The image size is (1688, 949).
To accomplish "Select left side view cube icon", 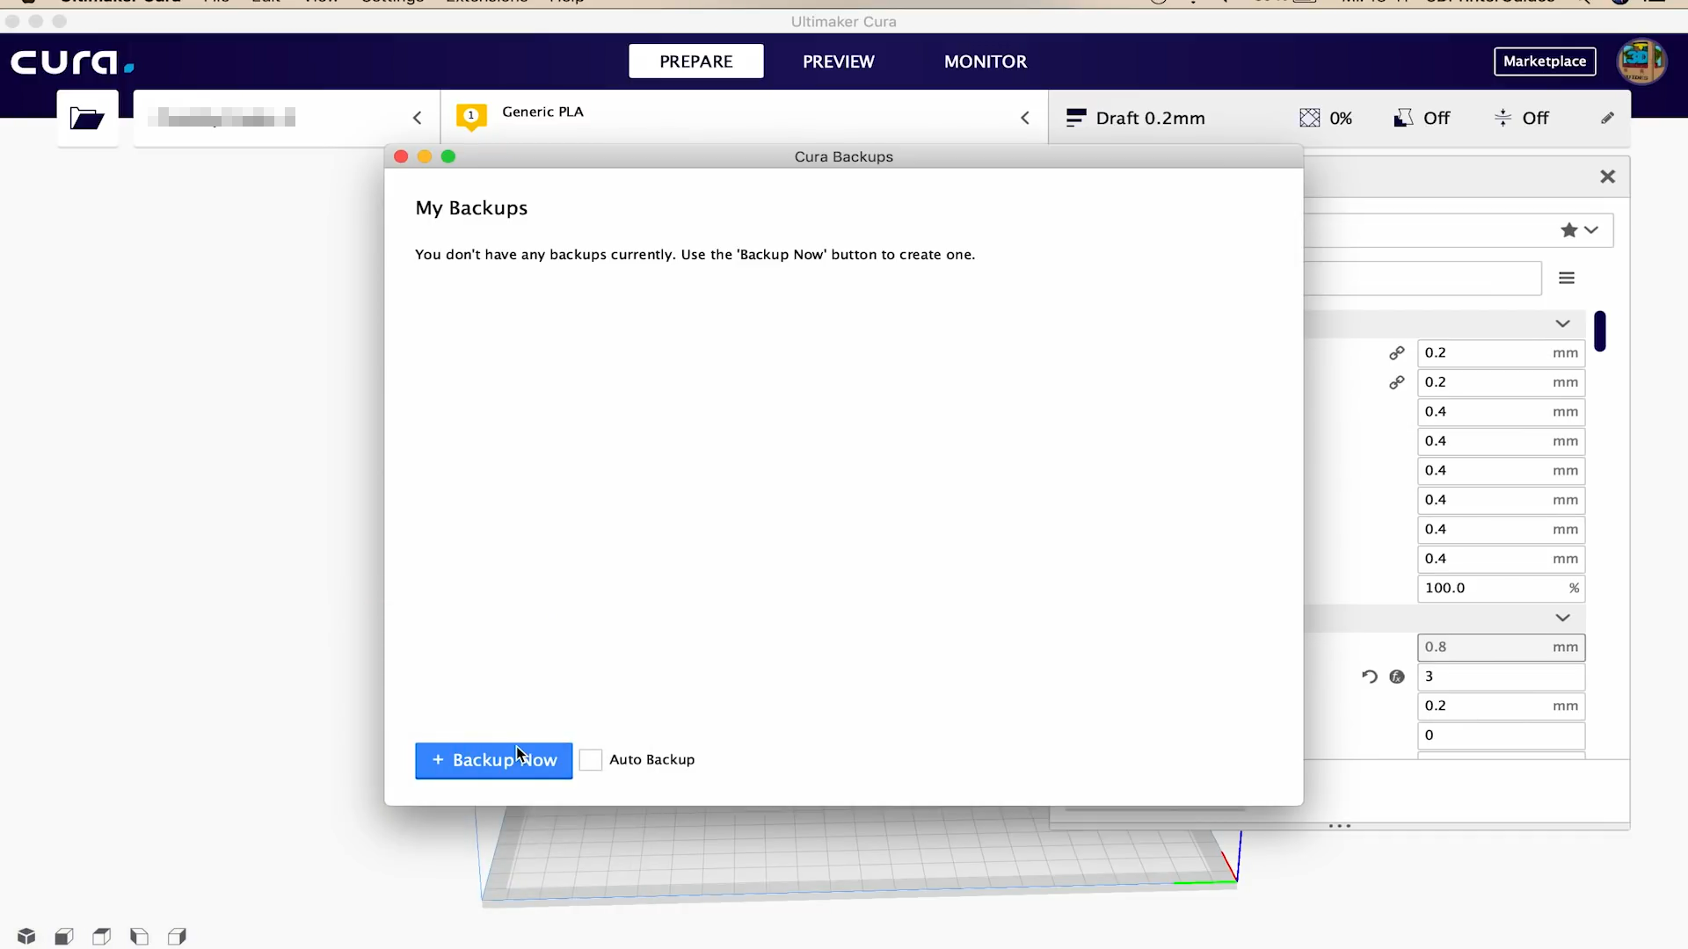I will pos(139,936).
